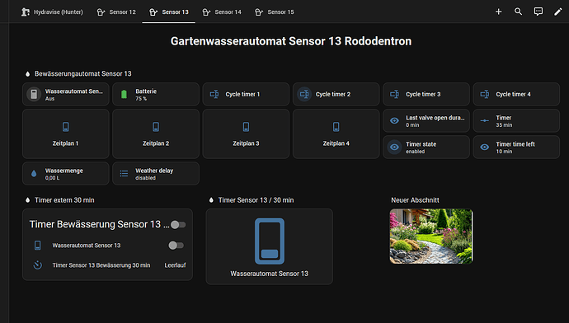Click the Bewässerungautomat Sensor 13 section heading
Screen dimensions: 569x323
82,73
